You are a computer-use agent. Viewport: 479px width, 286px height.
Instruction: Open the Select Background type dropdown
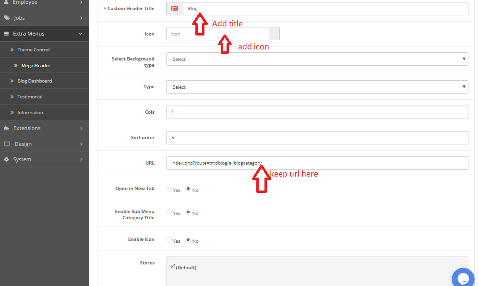pyautogui.click(x=317, y=59)
